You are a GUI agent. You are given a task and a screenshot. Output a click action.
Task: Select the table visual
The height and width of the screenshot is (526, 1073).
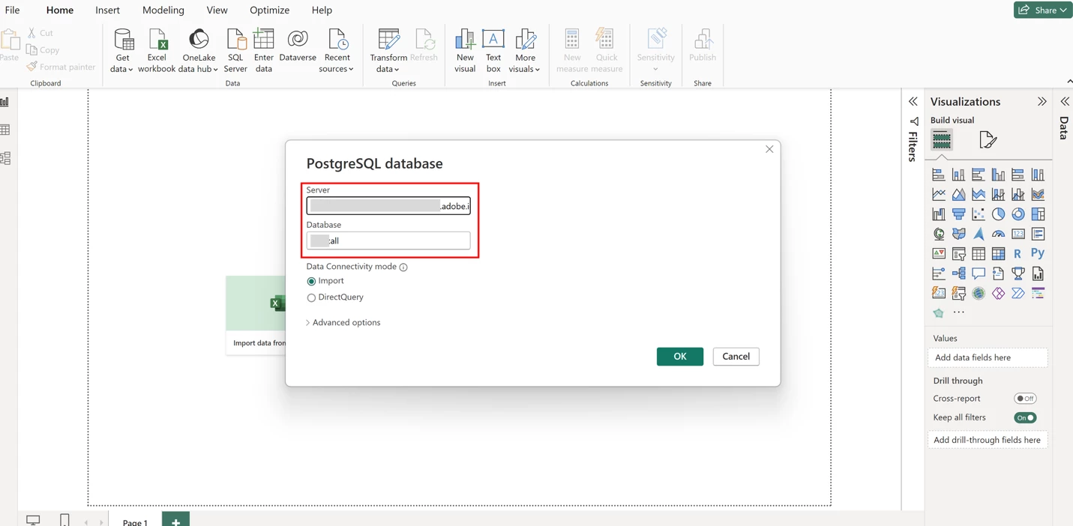[x=979, y=254]
